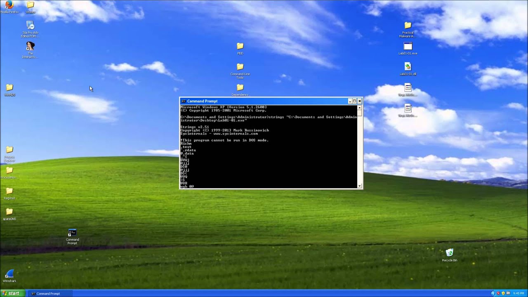Screen dimensions: 528x297
Task: Click 'Microsoft Windows XP [Version' line
Action: coord(224,107)
